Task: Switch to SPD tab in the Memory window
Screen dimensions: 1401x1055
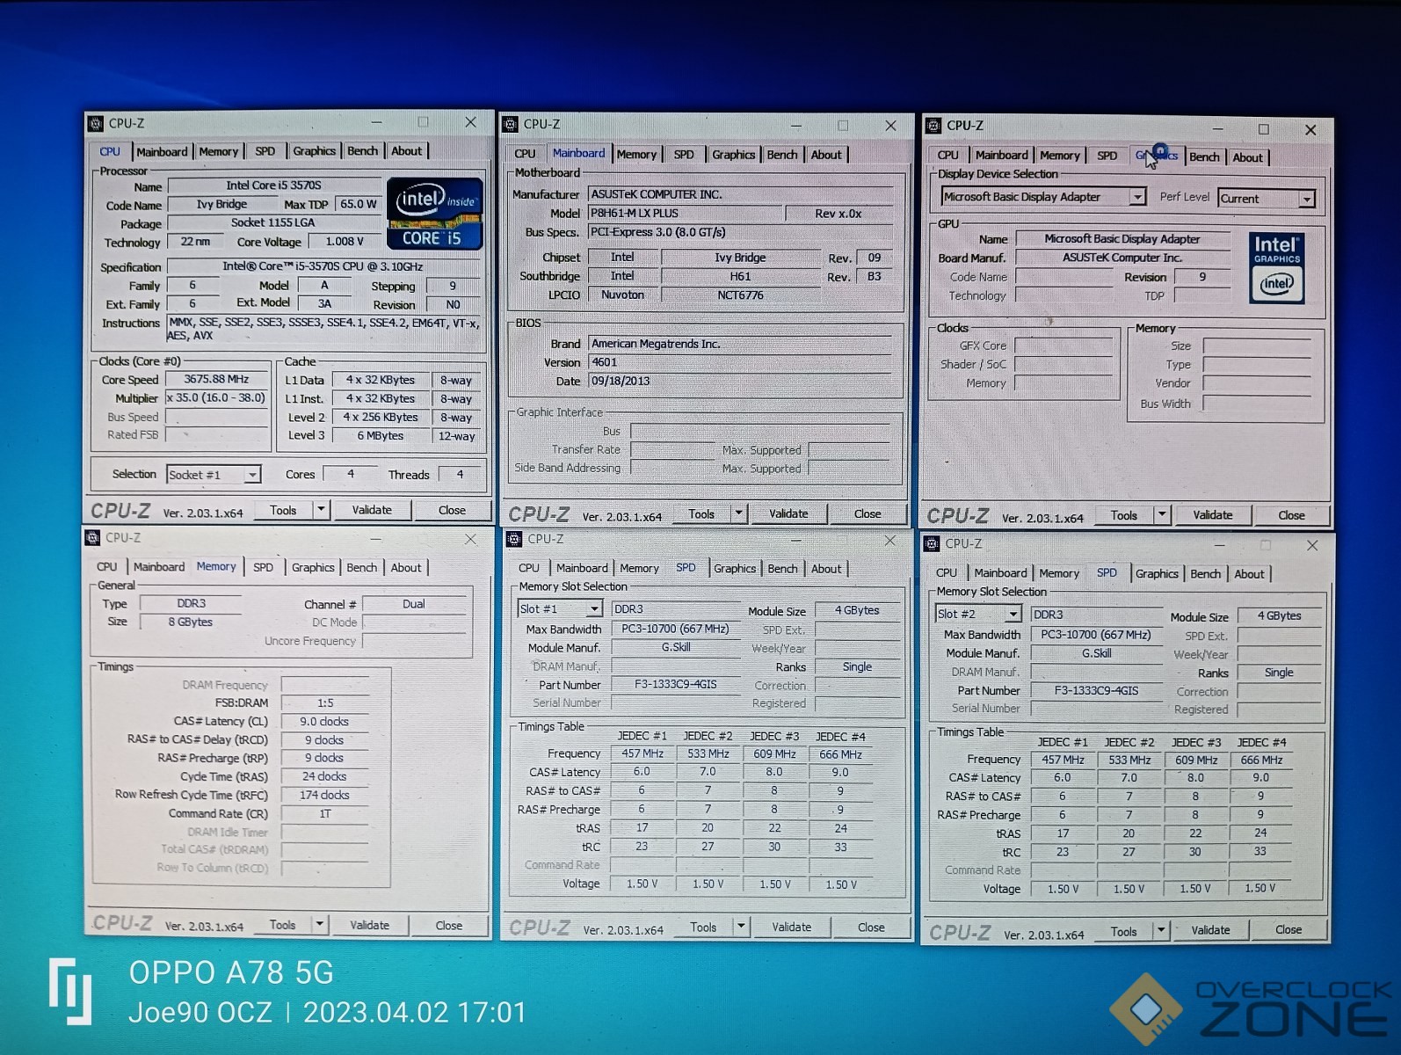Action: point(264,568)
